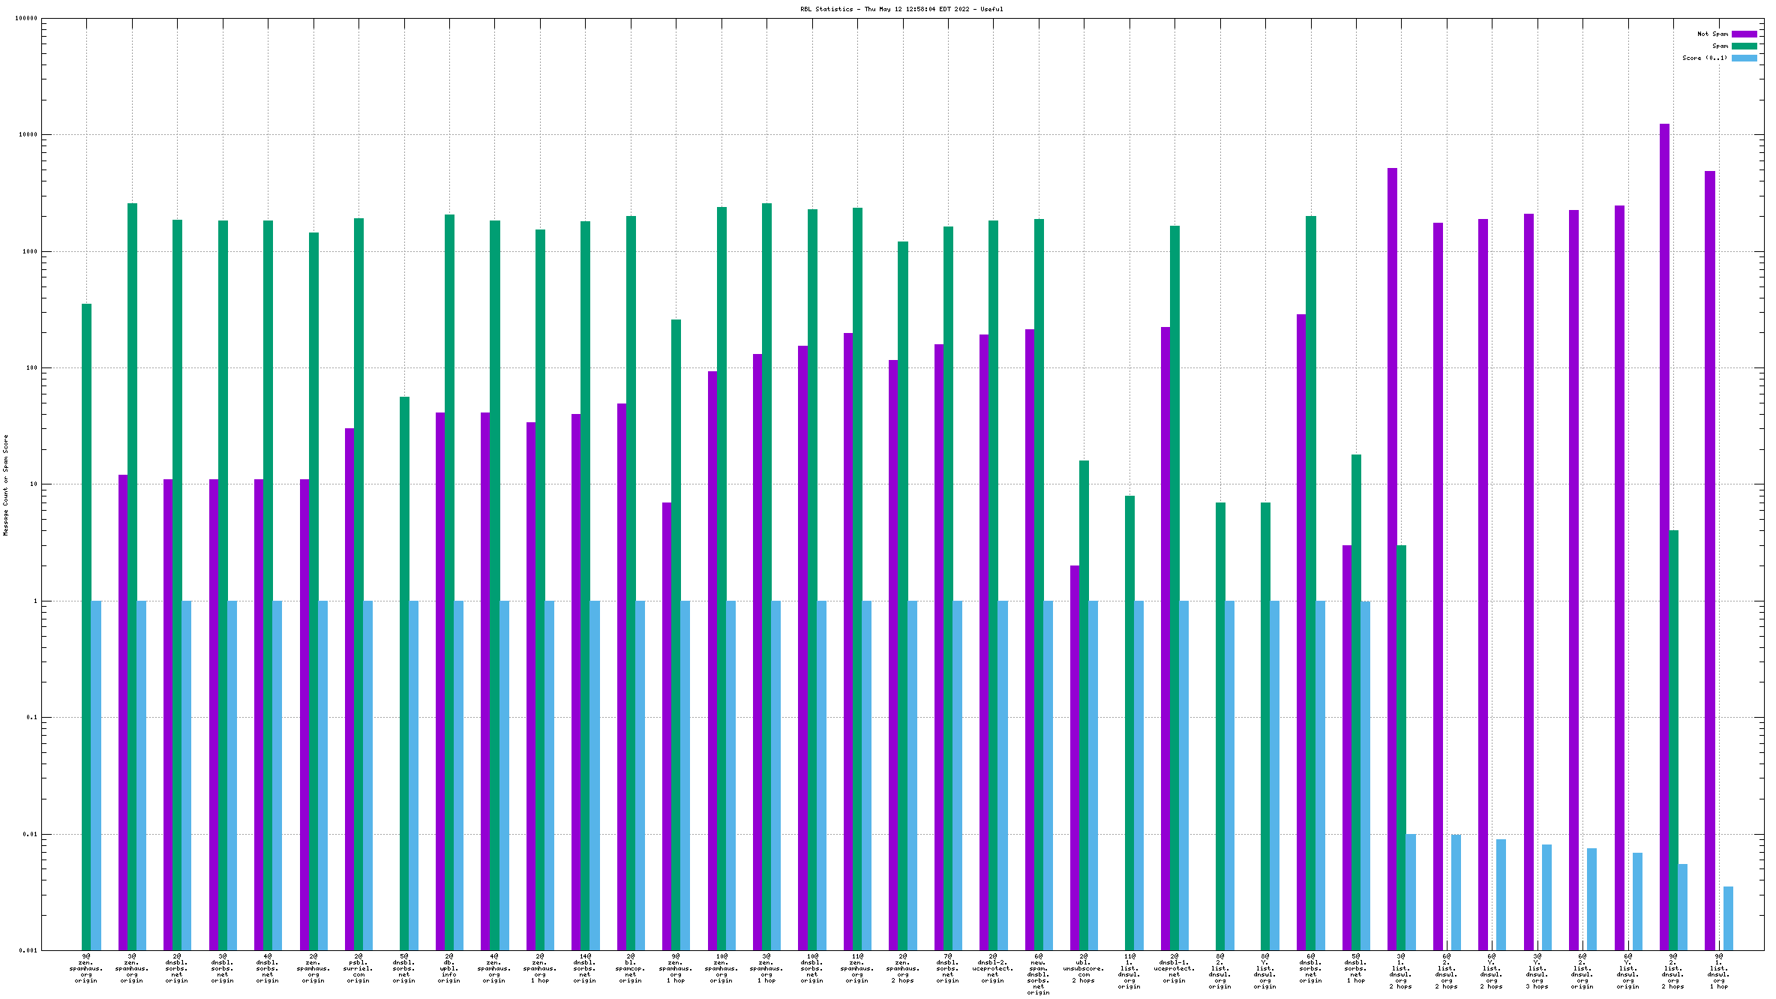Click the new.spam.dnsbl.sorbs.net origin label
The height and width of the screenshot is (999, 1776).
[1039, 974]
